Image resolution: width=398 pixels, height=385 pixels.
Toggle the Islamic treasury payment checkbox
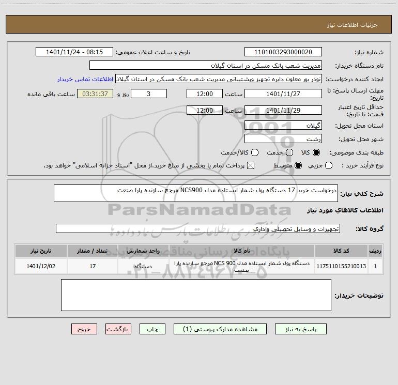click(251, 165)
